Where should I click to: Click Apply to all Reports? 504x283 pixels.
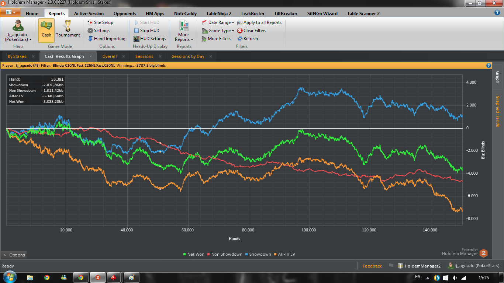pyautogui.click(x=259, y=22)
